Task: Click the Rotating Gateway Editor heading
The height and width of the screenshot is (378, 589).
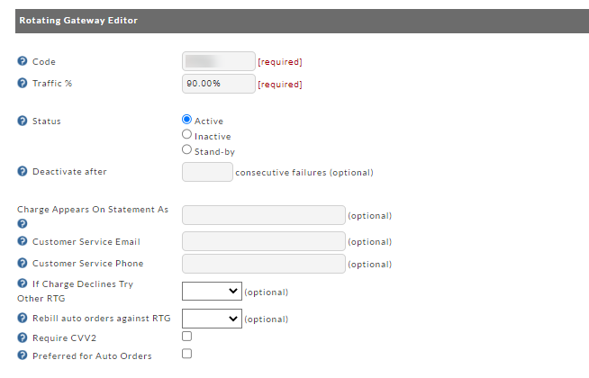Action: (x=78, y=21)
